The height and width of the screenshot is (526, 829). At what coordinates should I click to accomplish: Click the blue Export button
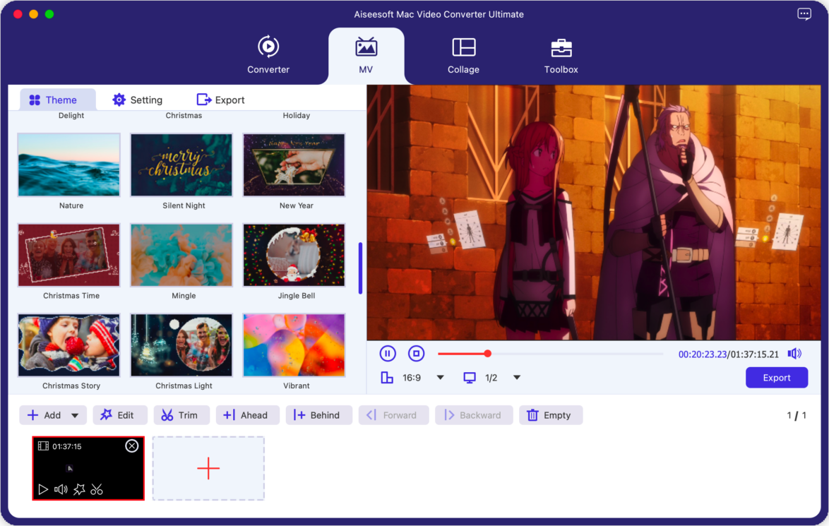point(777,378)
